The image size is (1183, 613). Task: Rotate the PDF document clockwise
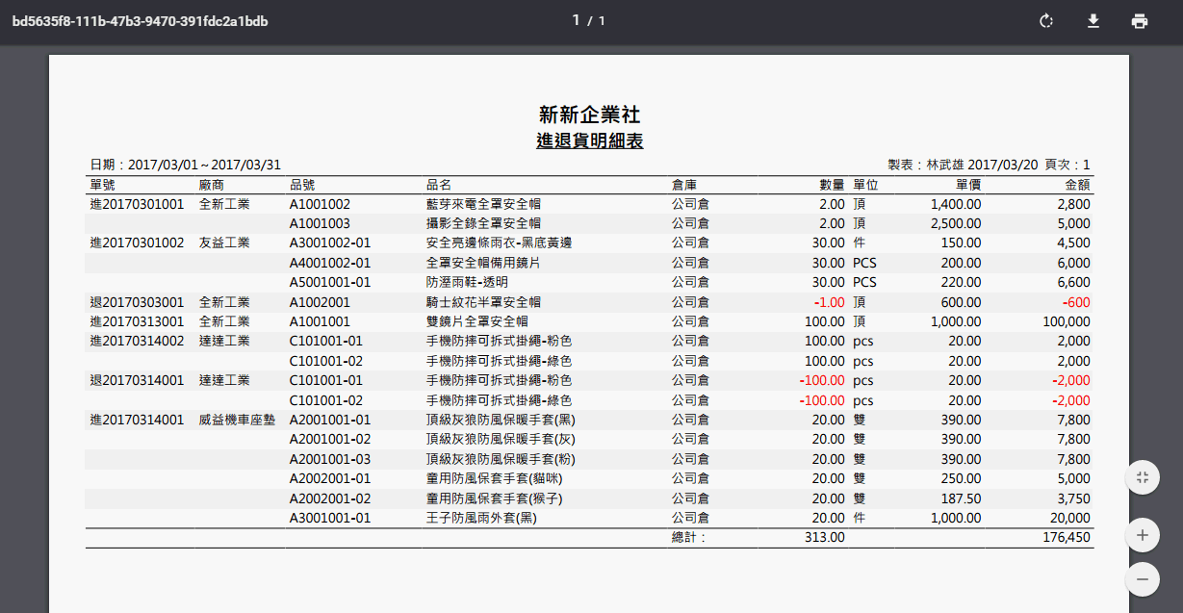click(x=1046, y=21)
